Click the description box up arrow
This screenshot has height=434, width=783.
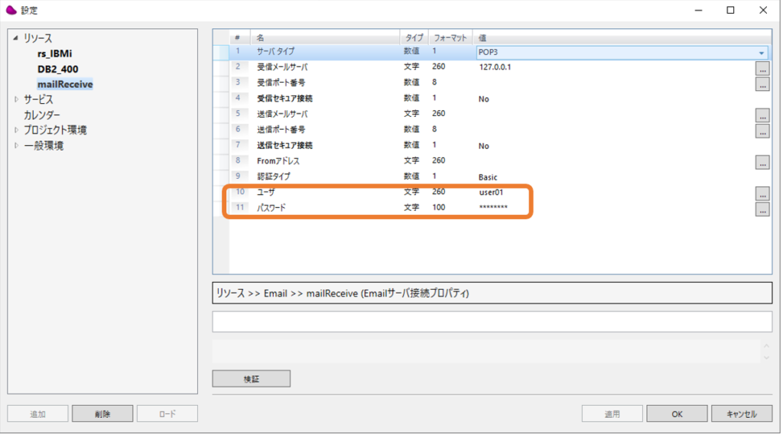(766, 345)
